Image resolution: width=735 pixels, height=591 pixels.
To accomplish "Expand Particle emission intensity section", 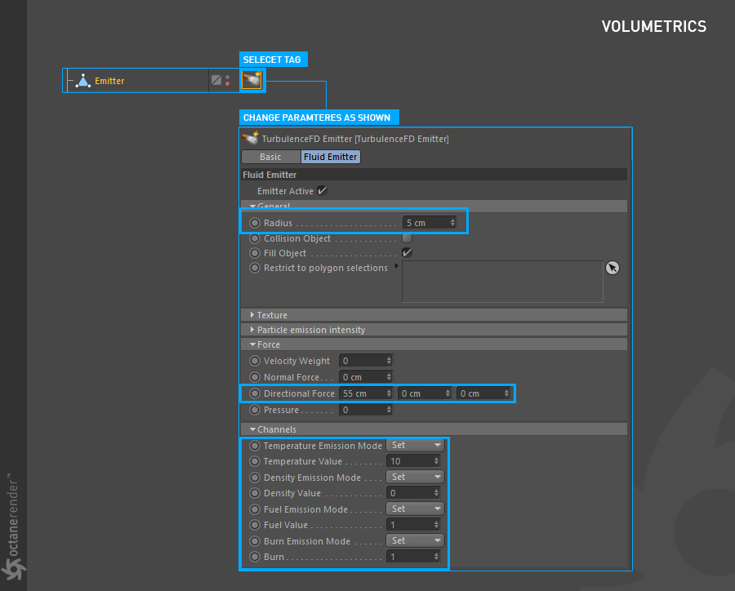I will [252, 330].
